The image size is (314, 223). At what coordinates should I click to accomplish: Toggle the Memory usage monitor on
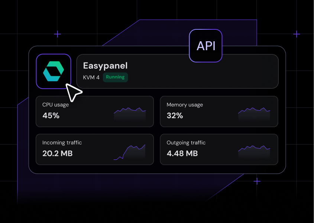tap(219, 111)
